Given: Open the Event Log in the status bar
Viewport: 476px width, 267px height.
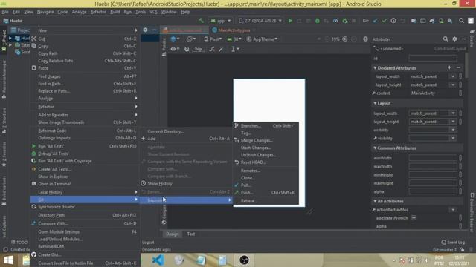Looking at the screenshot, I should tap(453, 243).
